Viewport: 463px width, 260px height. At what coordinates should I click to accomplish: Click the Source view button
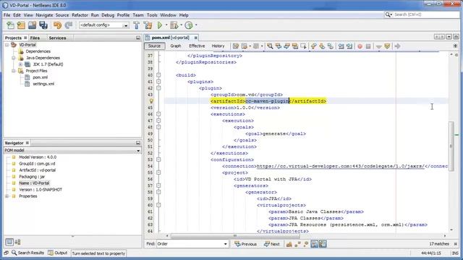click(154, 46)
